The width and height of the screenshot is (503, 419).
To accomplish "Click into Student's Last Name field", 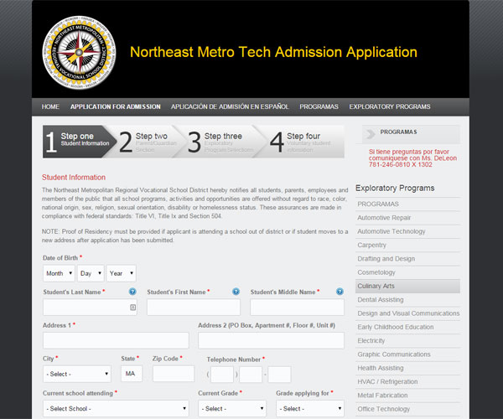I will click(90, 307).
